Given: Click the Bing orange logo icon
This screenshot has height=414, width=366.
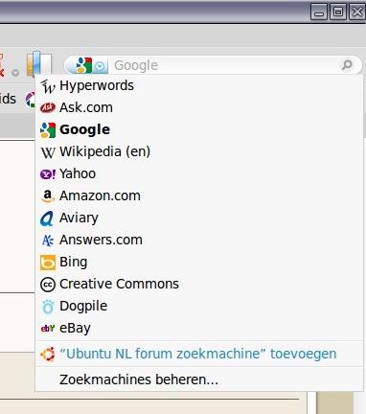Looking at the screenshot, I should pyautogui.click(x=48, y=263).
